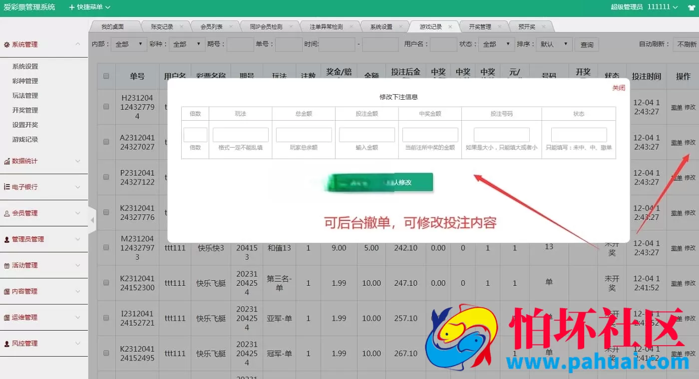Toggle the select-all checkbox in table header
The image size is (699, 379).
106,76
